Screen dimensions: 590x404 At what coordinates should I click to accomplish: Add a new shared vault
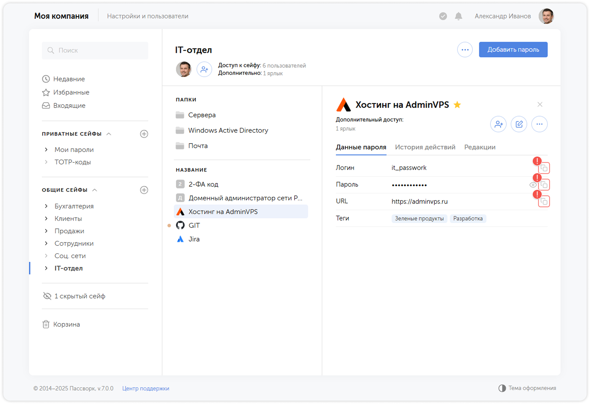click(x=144, y=190)
